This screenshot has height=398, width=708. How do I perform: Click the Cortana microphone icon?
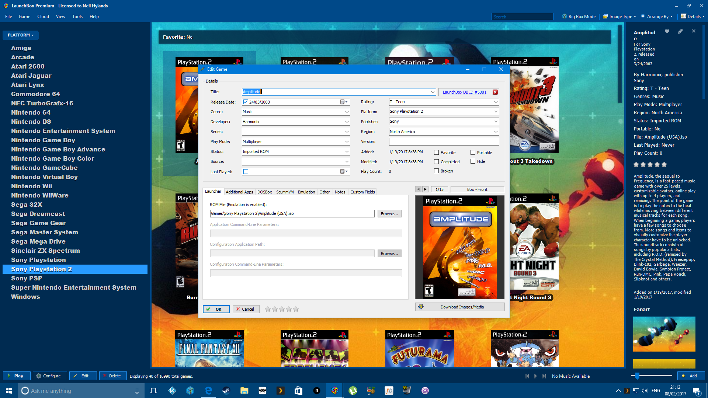pos(137,391)
